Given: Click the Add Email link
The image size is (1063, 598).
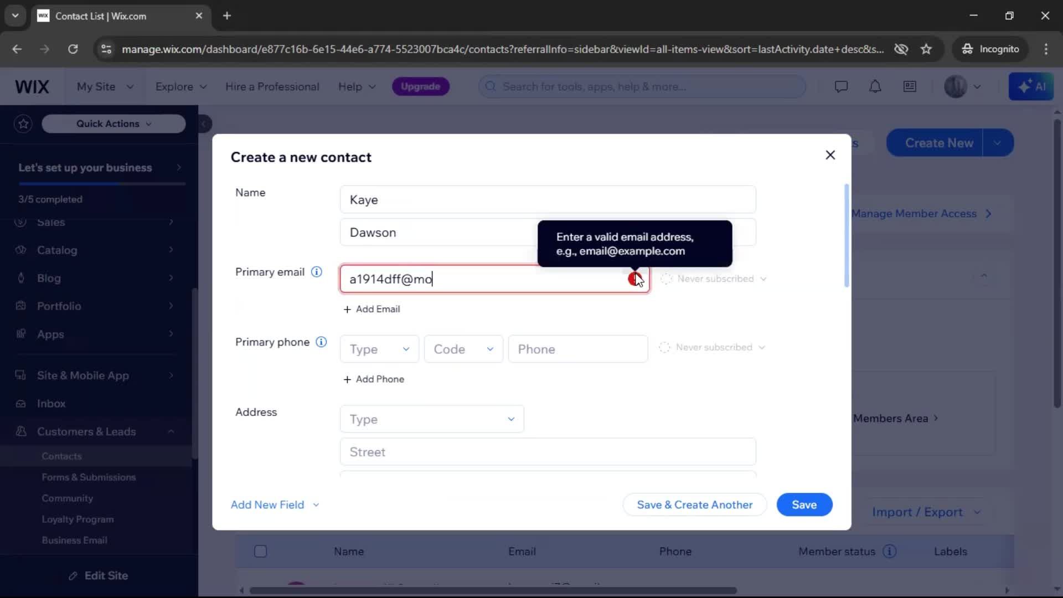Looking at the screenshot, I should click(371, 310).
